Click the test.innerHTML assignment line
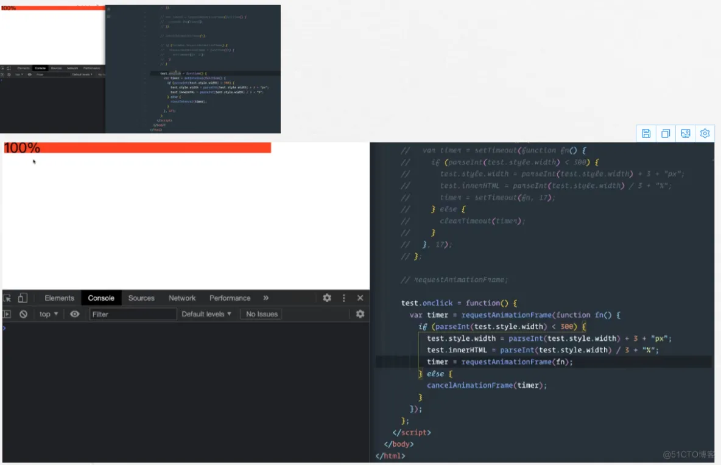The width and height of the screenshot is (721, 465). tap(543, 350)
